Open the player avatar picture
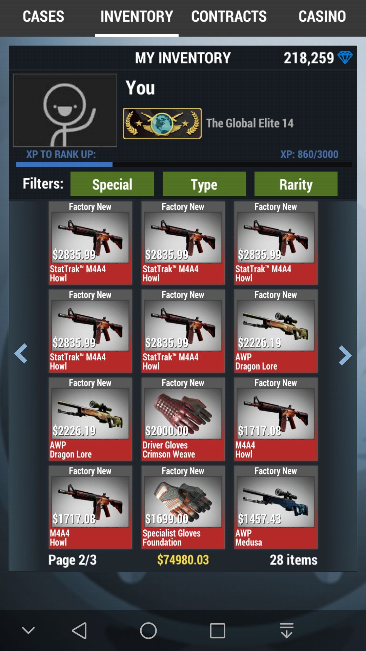 (x=65, y=110)
